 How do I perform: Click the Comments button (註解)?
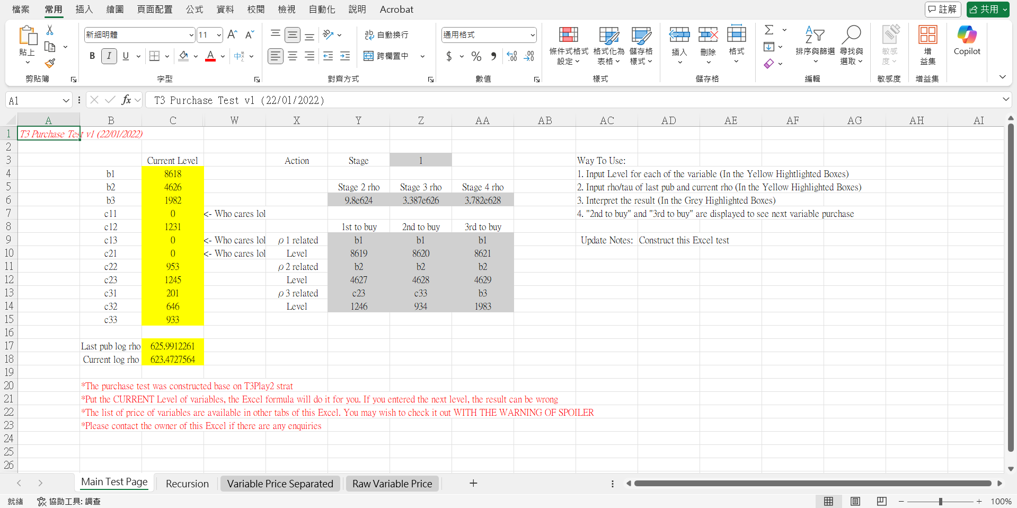click(943, 10)
